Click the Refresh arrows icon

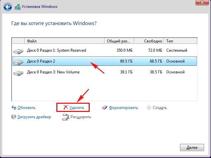point(14,108)
